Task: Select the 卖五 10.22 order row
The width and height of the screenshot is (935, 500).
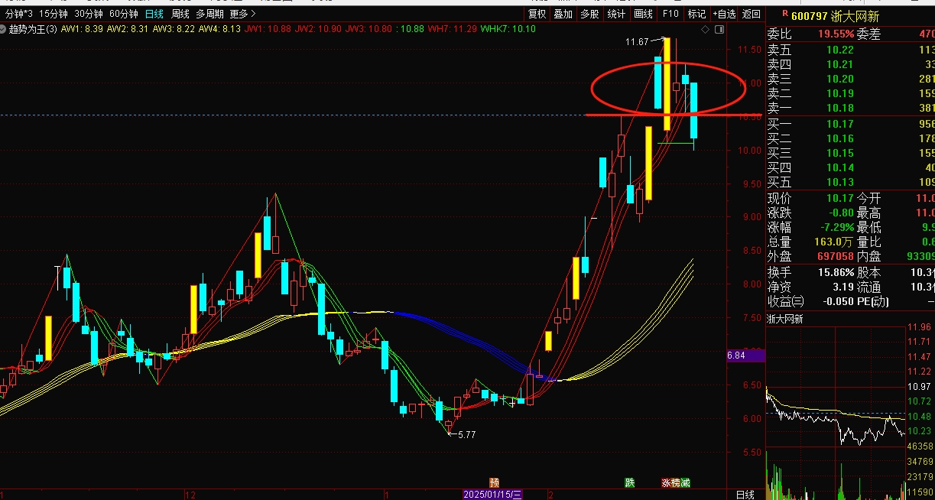Action: pyautogui.click(x=850, y=49)
